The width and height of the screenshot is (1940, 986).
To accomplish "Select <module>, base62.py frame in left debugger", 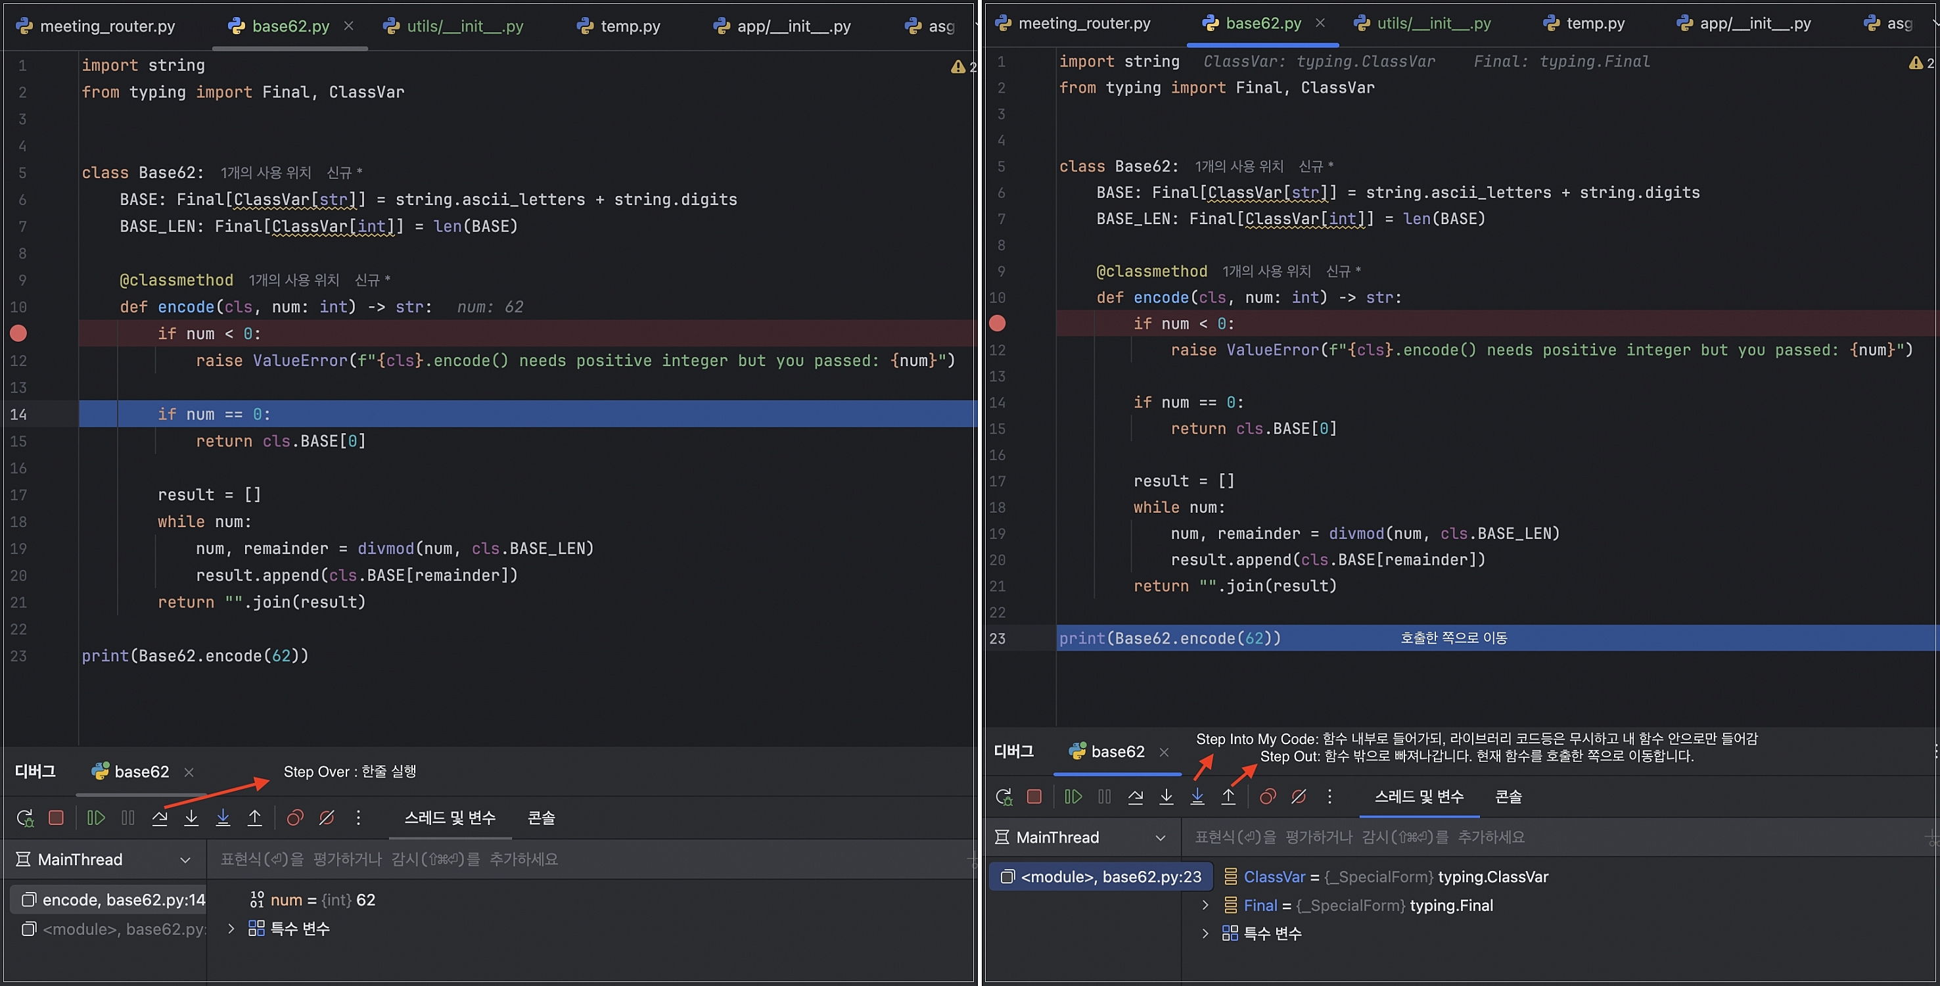I will point(113,929).
